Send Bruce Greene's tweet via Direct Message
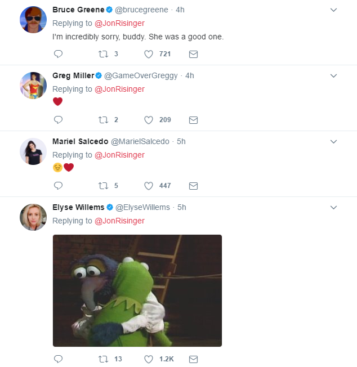This screenshot has height=367, width=357. pos(193,54)
